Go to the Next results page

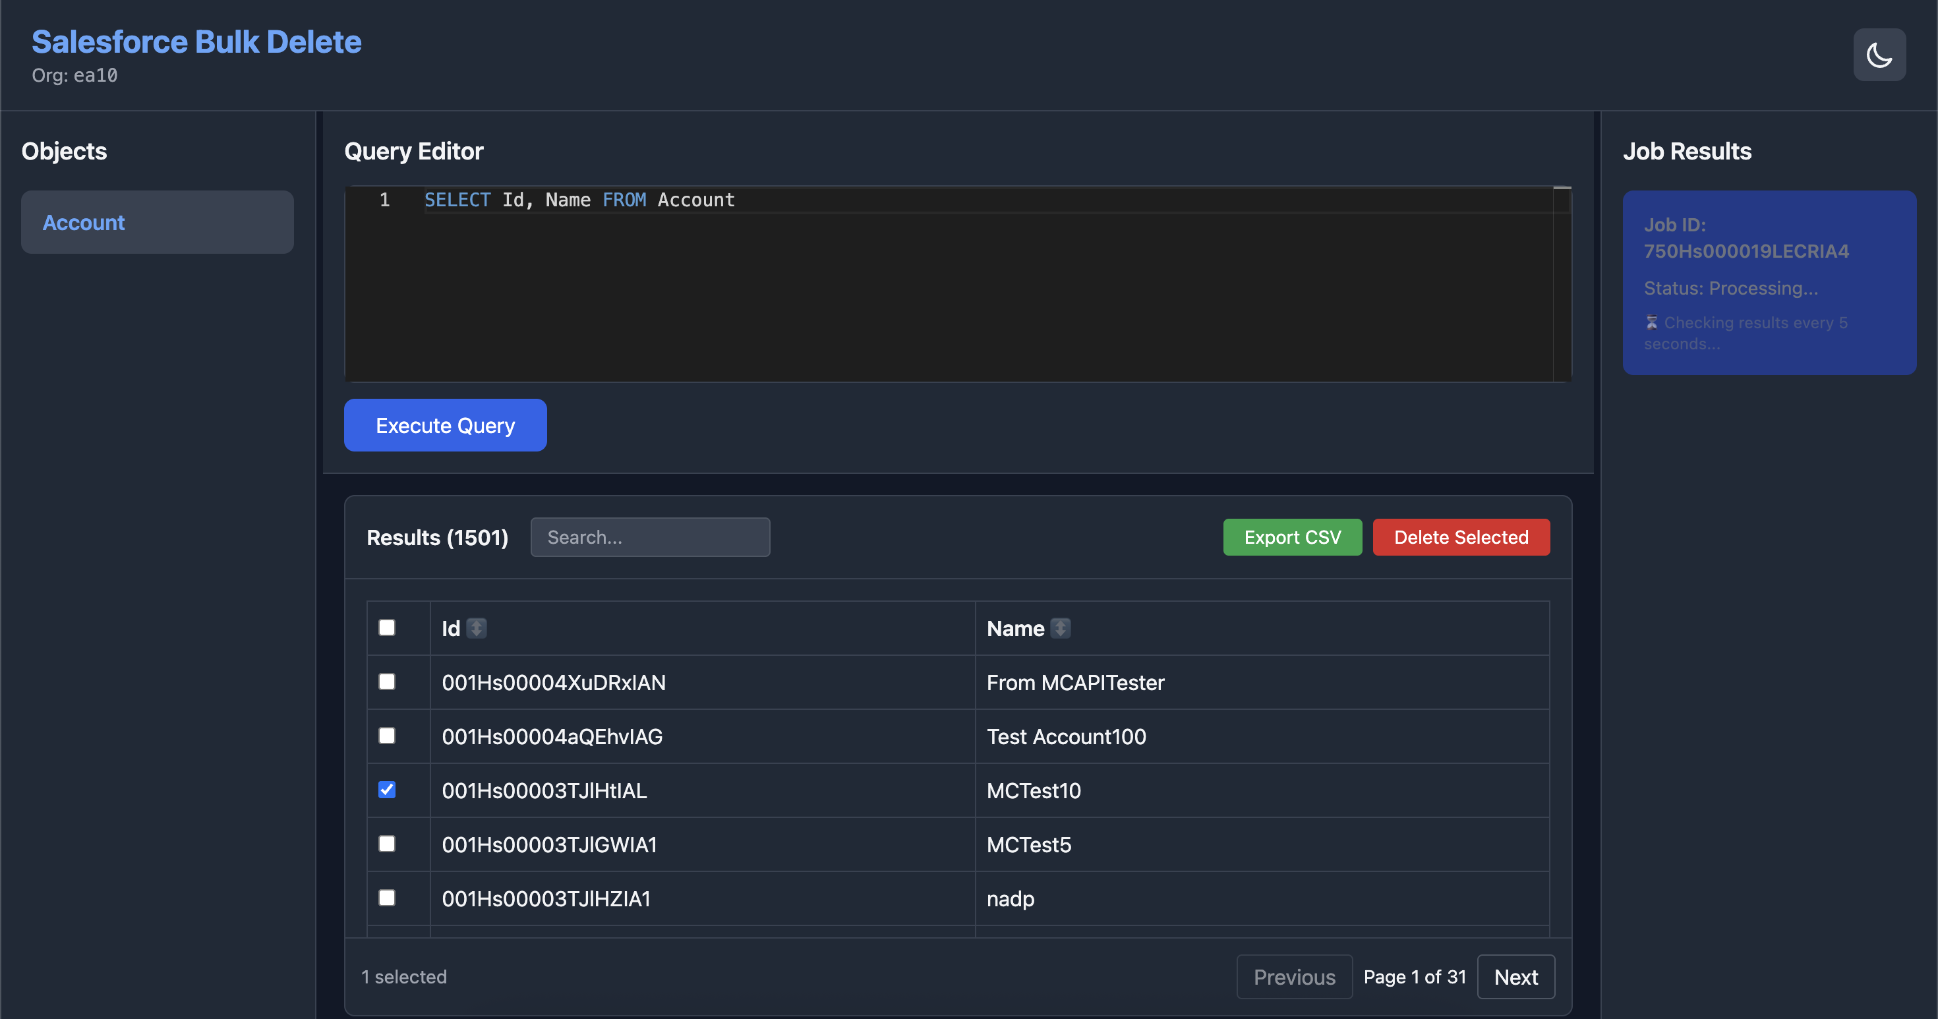(x=1515, y=977)
